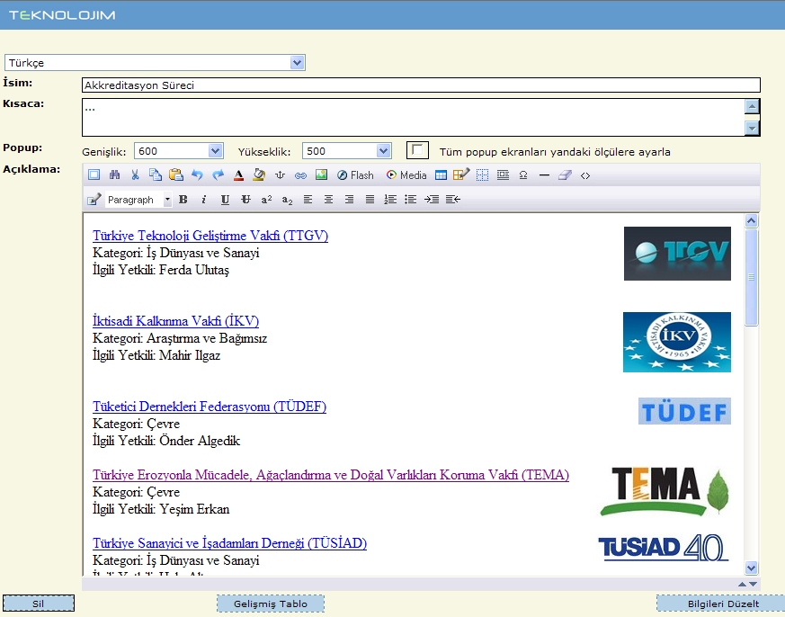
Task: Align text to the right
Action: click(349, 200)
